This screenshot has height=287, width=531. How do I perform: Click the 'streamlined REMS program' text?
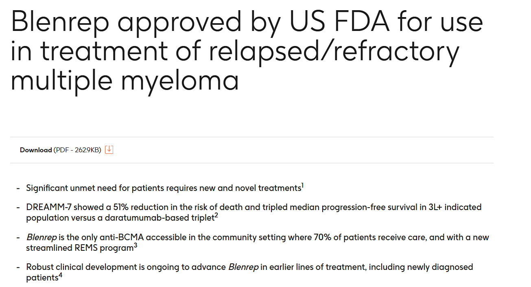point(79,248)
